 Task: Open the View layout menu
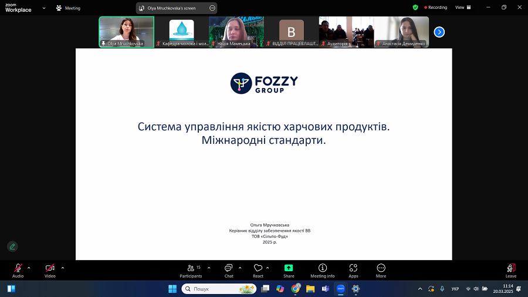coord(463,8)
